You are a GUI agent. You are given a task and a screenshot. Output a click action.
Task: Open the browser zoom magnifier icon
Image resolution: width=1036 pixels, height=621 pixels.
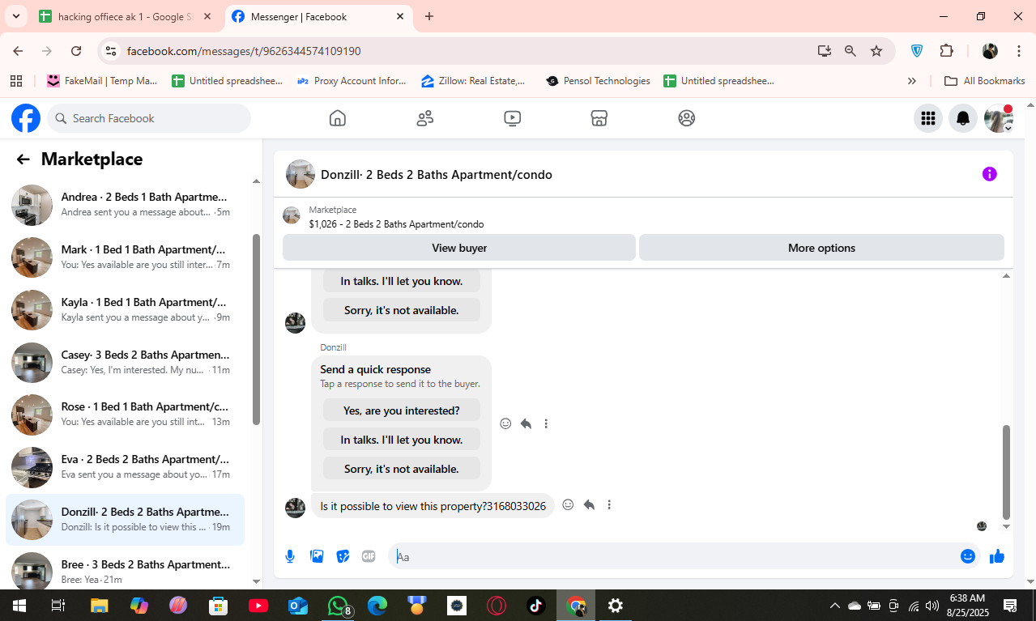(851, 51)
